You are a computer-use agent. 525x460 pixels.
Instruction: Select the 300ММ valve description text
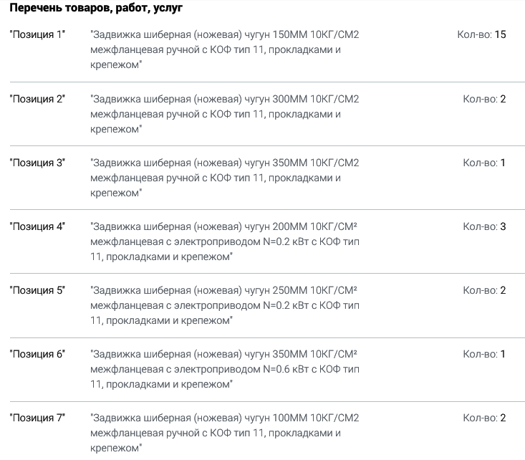click(225, 114)
